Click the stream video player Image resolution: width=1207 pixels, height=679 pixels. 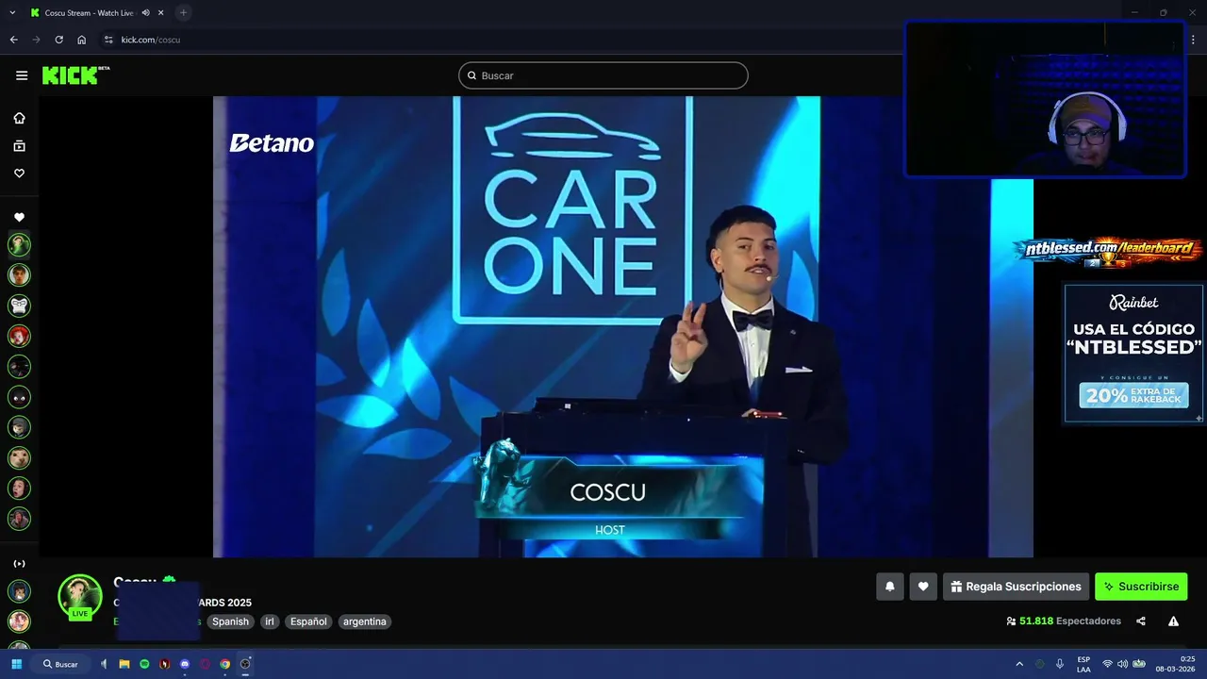pyautogui.click(x=622, y=326)
